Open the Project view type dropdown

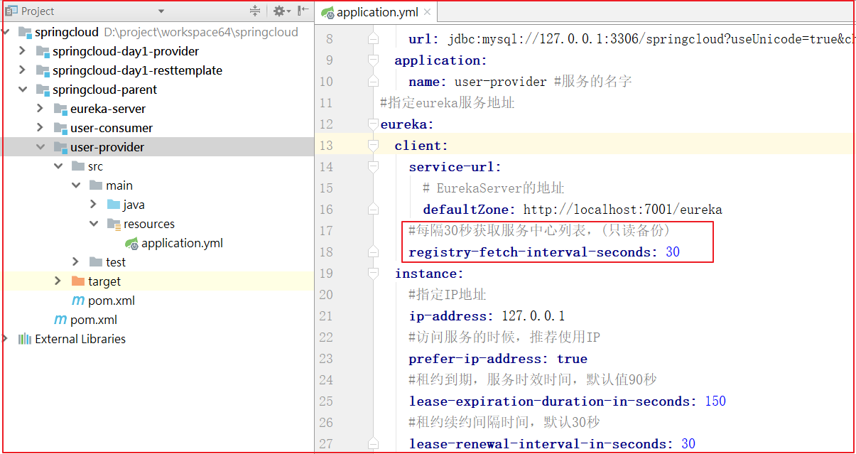point(161,11)
